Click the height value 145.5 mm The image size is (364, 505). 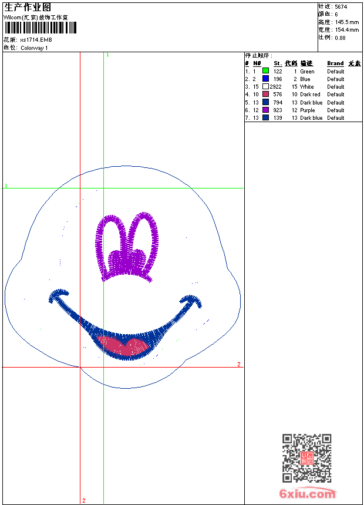(x=346, y=22)
